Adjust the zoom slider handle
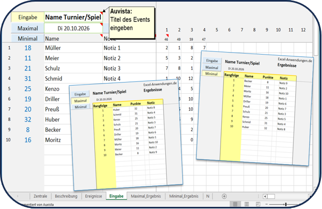Image resolution: width=322 pixels, height=209 pixels. 286,204
